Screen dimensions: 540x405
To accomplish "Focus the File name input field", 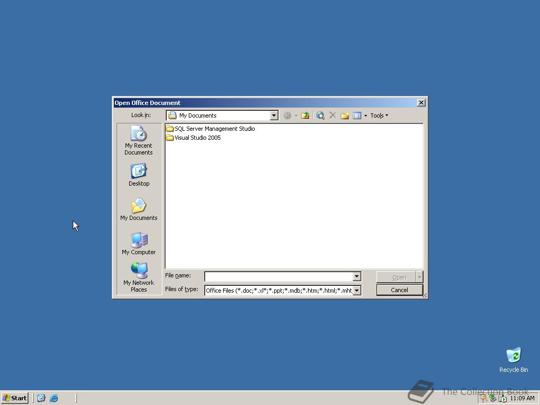I will [x=278, y=276].
